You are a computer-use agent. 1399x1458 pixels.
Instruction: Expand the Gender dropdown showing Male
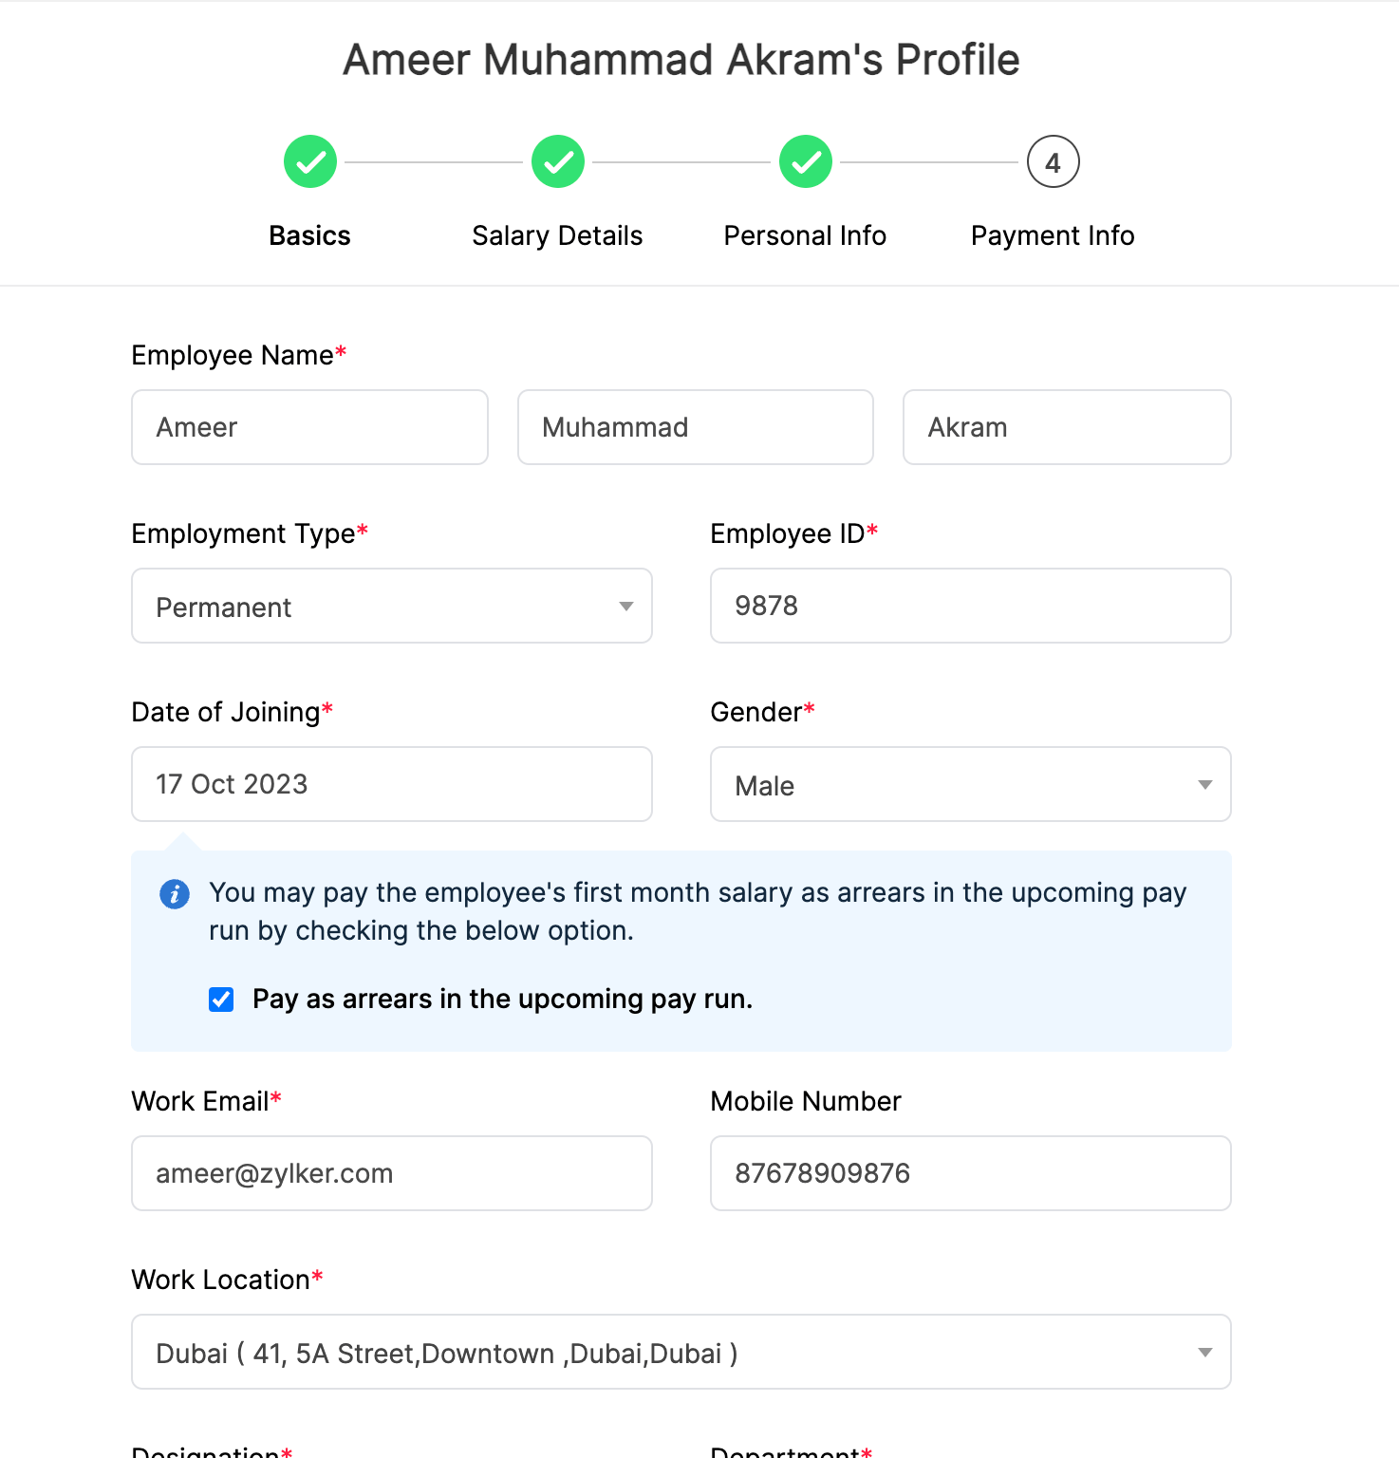click(970, 785)
